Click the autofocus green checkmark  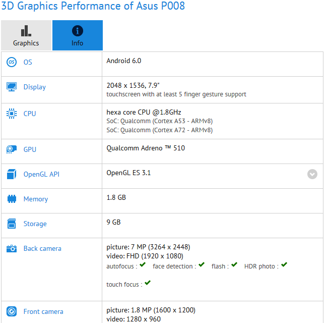coord(143,265)
